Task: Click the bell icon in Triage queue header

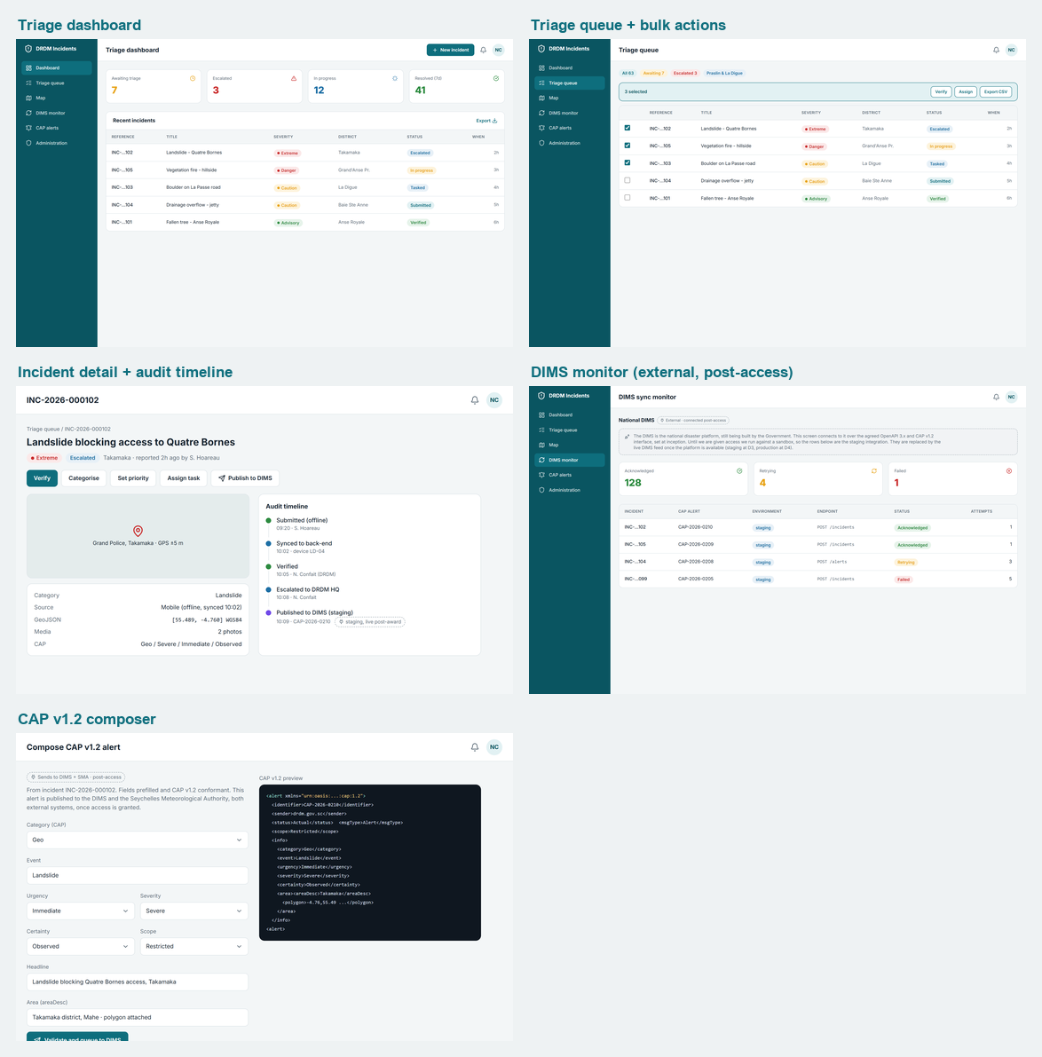Action: (996, 50)
